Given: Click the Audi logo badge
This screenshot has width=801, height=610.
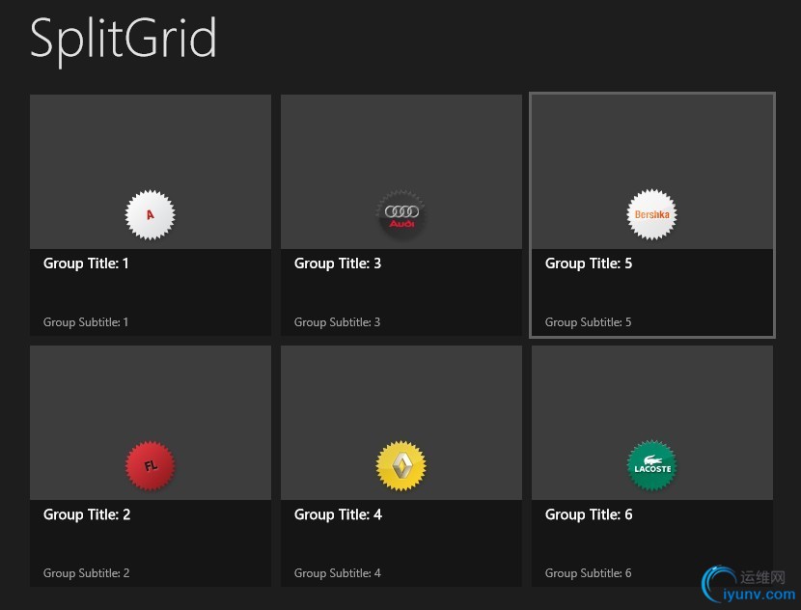Looking at the screenshot, I should [401, 214].
